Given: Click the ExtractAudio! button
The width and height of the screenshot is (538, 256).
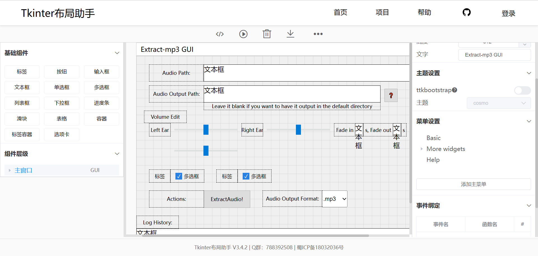Looking at the screenshot, I should point(227,199).
